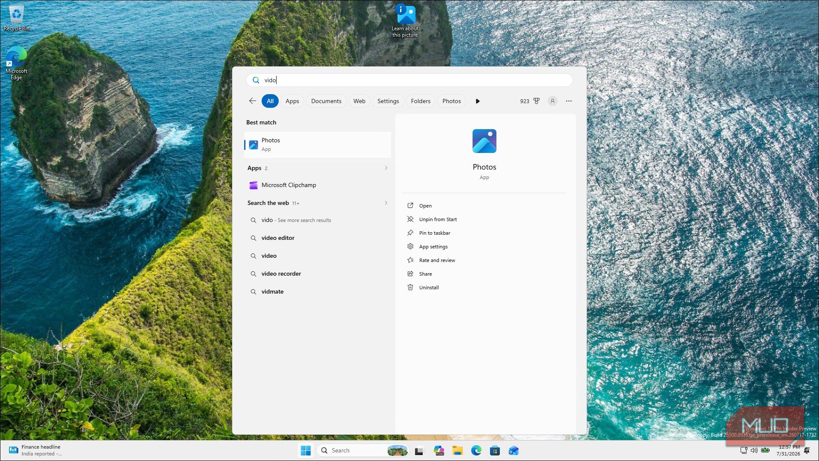This screenshot has width=819, height=461.
Task: Switch to the Web filter tab
Action: (x=359, y=101)
